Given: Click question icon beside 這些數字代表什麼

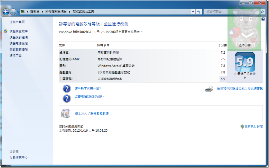Looking at the screenshot, I should (67, 89).
